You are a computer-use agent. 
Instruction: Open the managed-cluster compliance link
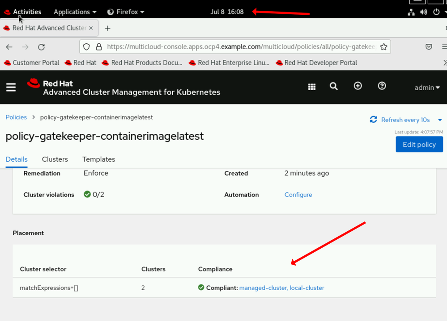coord(263,288)
